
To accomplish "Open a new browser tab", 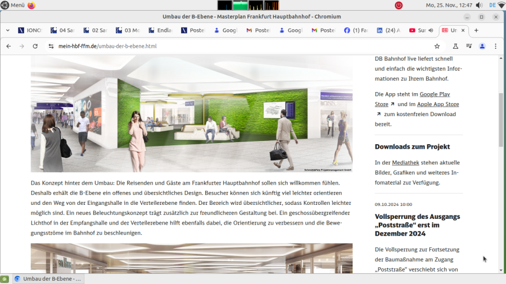I will 476,30.
